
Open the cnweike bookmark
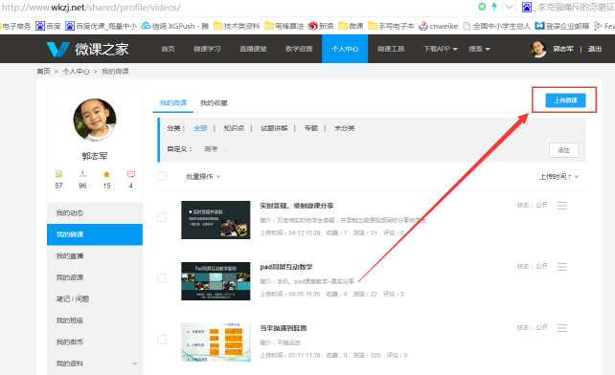[438, 26]
